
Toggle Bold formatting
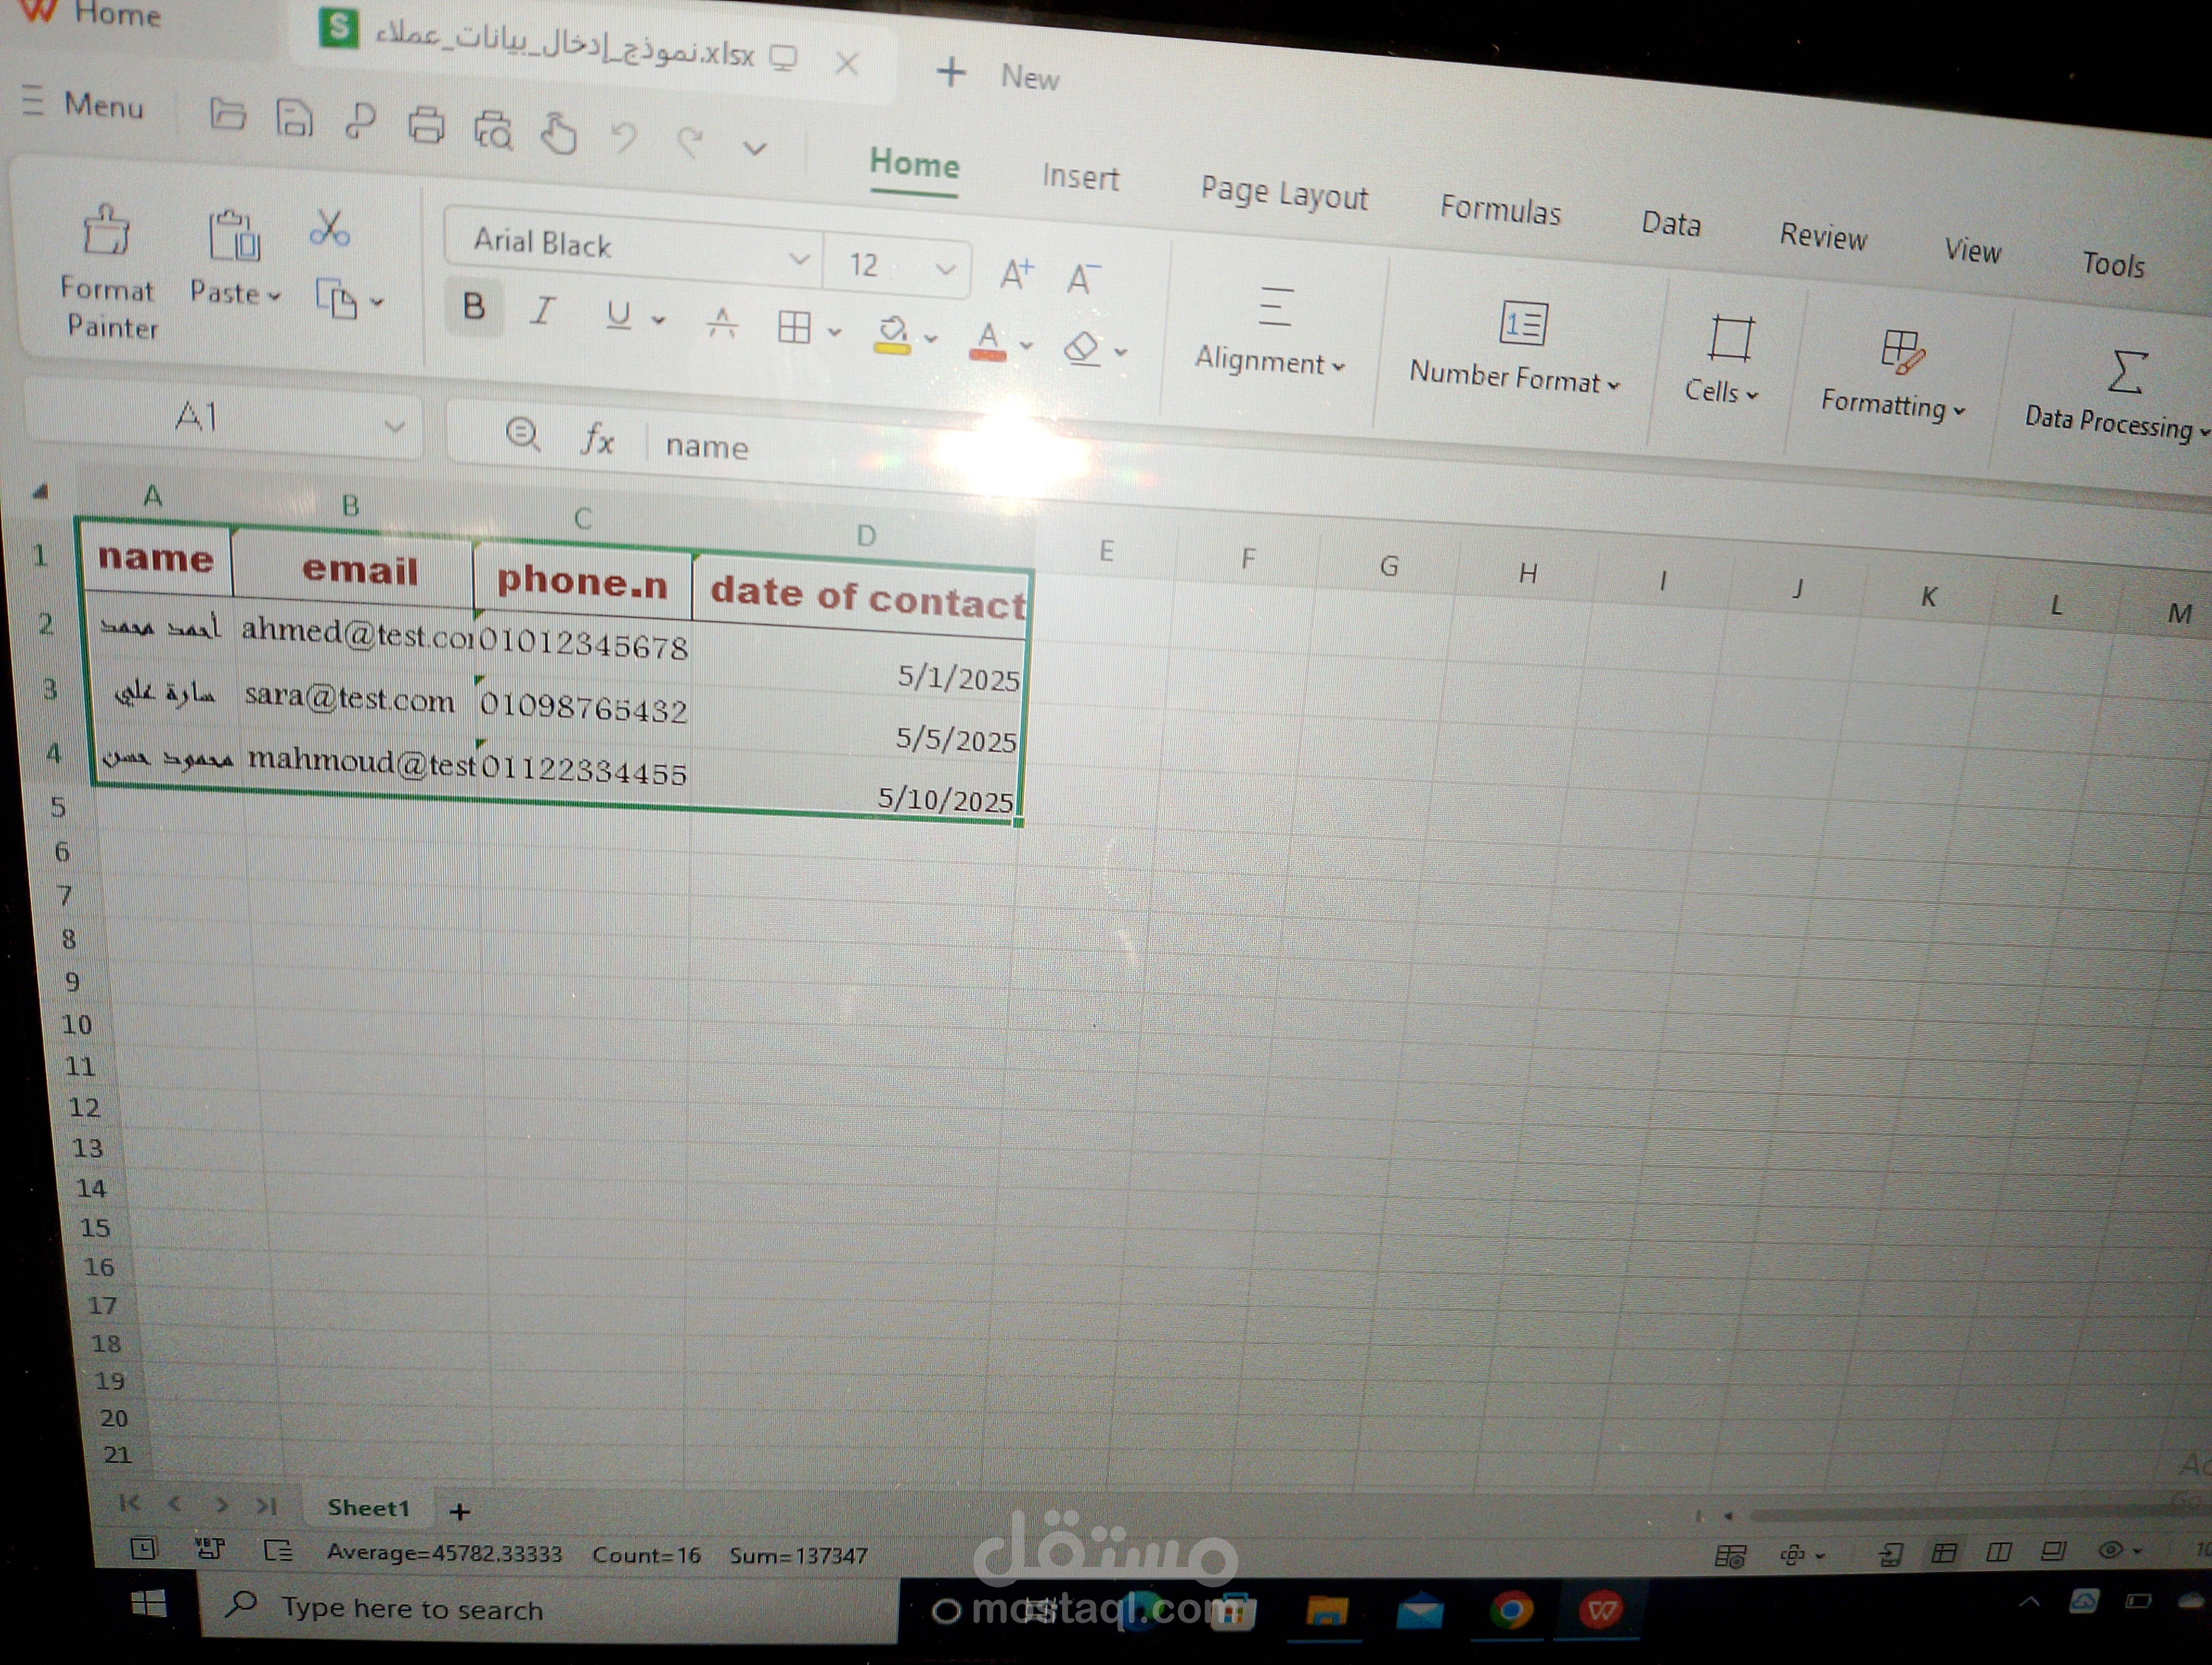point(474,307)
